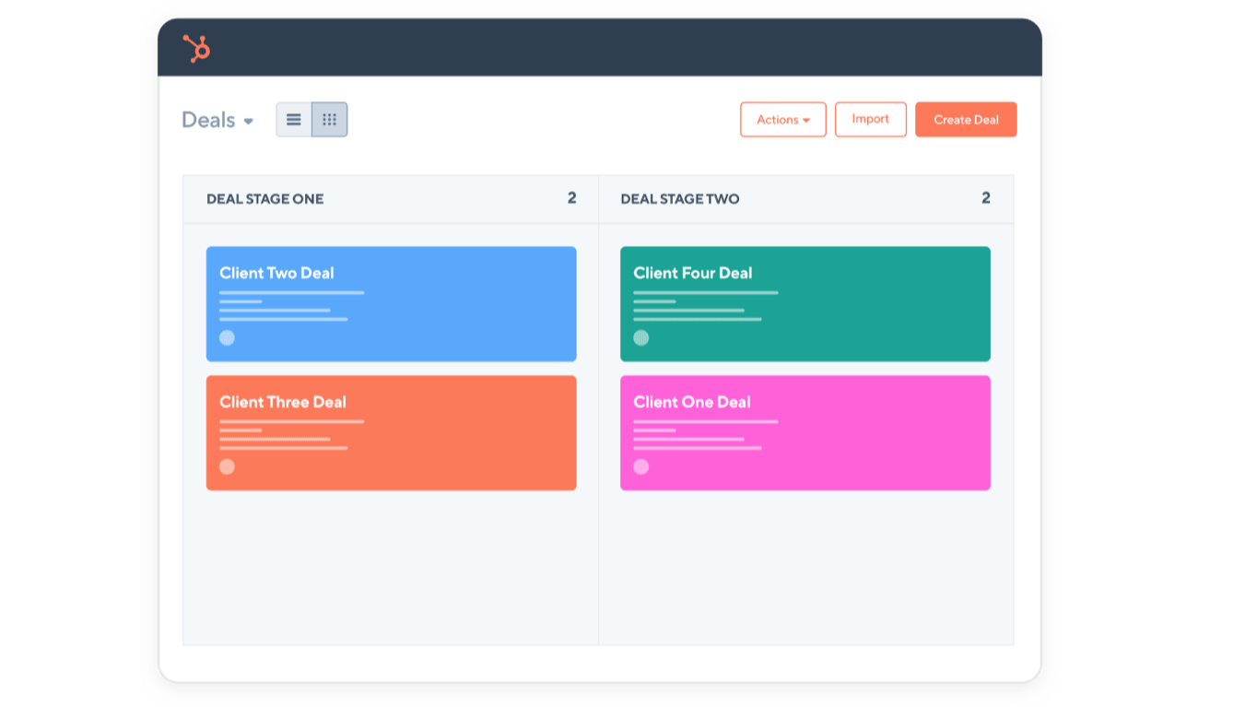Click the avatar icon on Client Three Deal
Image resolution: width=1257 pixels, height=707 pixels.
(226, 467)
